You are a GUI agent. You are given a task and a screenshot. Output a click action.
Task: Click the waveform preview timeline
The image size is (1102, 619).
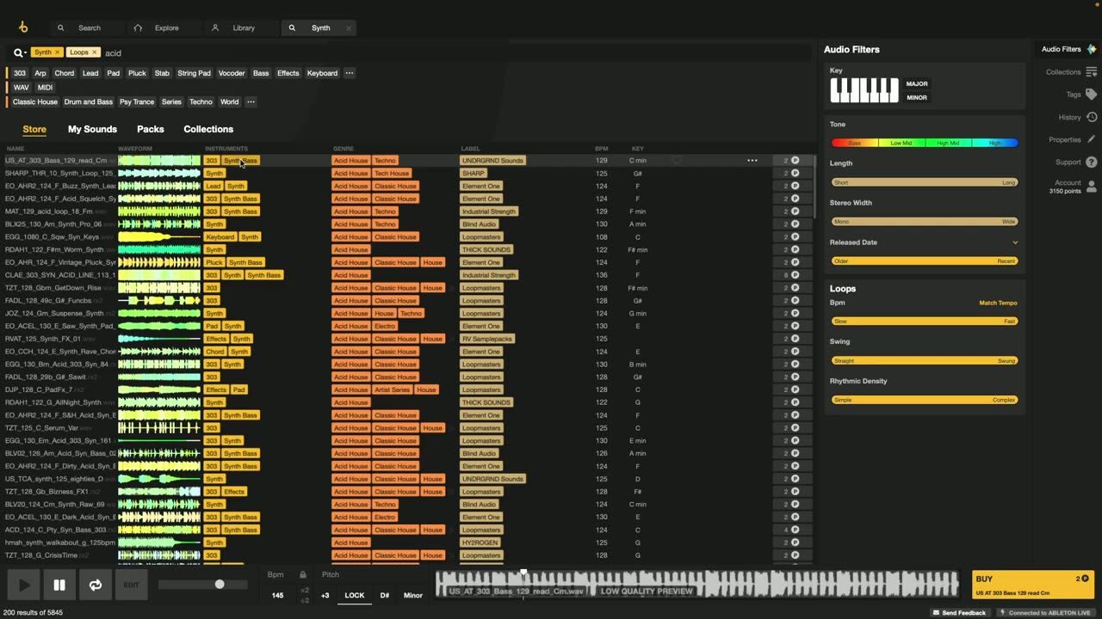pyautogui.click(x=696, y=585)
